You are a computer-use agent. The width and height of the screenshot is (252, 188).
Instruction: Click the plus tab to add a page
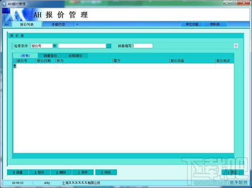pyautogui.click(x=77, y=24)
